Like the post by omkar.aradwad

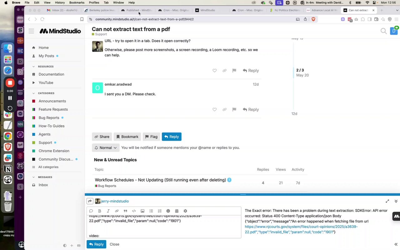[x=214, y=109]
